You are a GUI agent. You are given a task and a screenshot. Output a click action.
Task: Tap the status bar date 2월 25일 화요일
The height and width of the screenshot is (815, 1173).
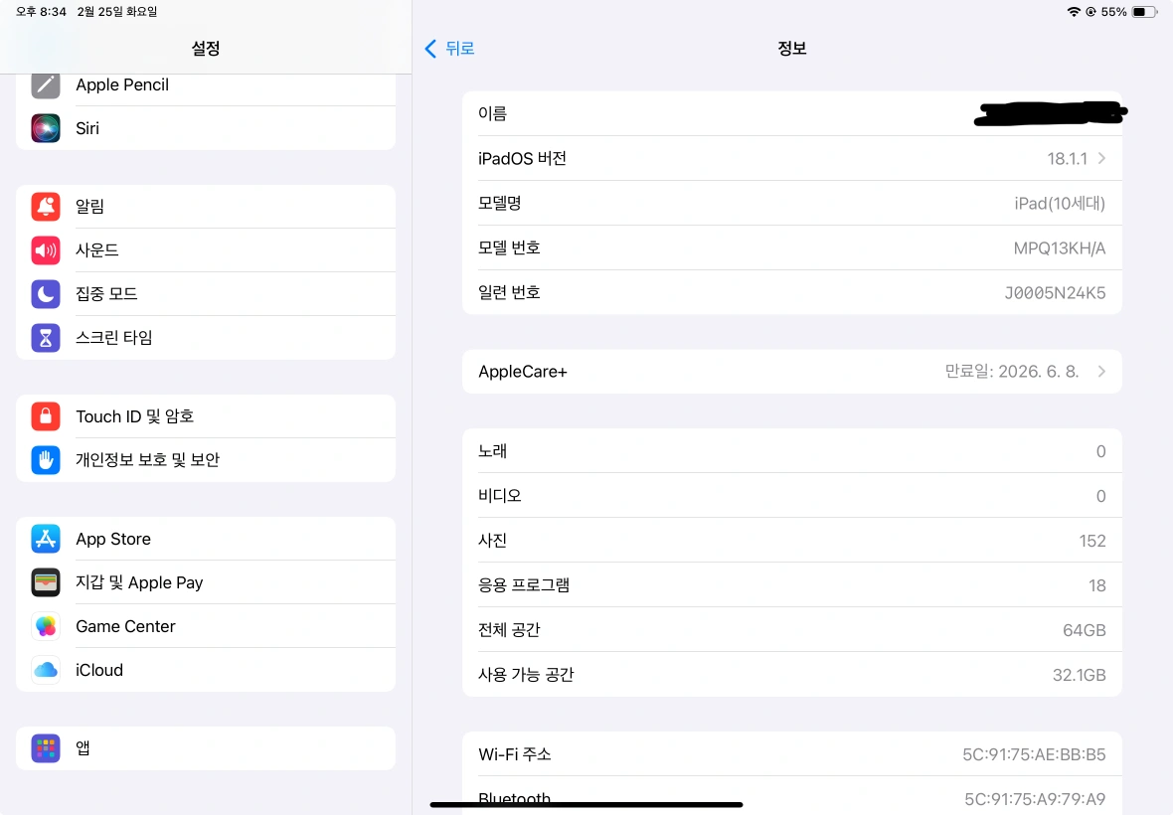pos(116,12)
